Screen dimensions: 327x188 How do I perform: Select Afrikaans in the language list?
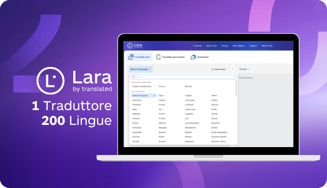[x=136, y=105]
